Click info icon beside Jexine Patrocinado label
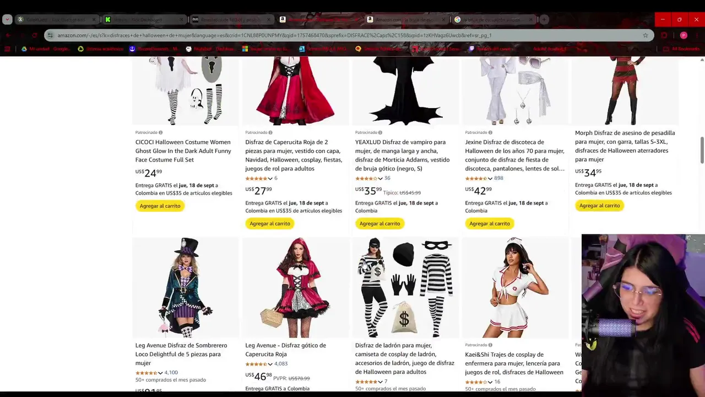The height and width of the screenshot is (397, 705). point(490,132)
